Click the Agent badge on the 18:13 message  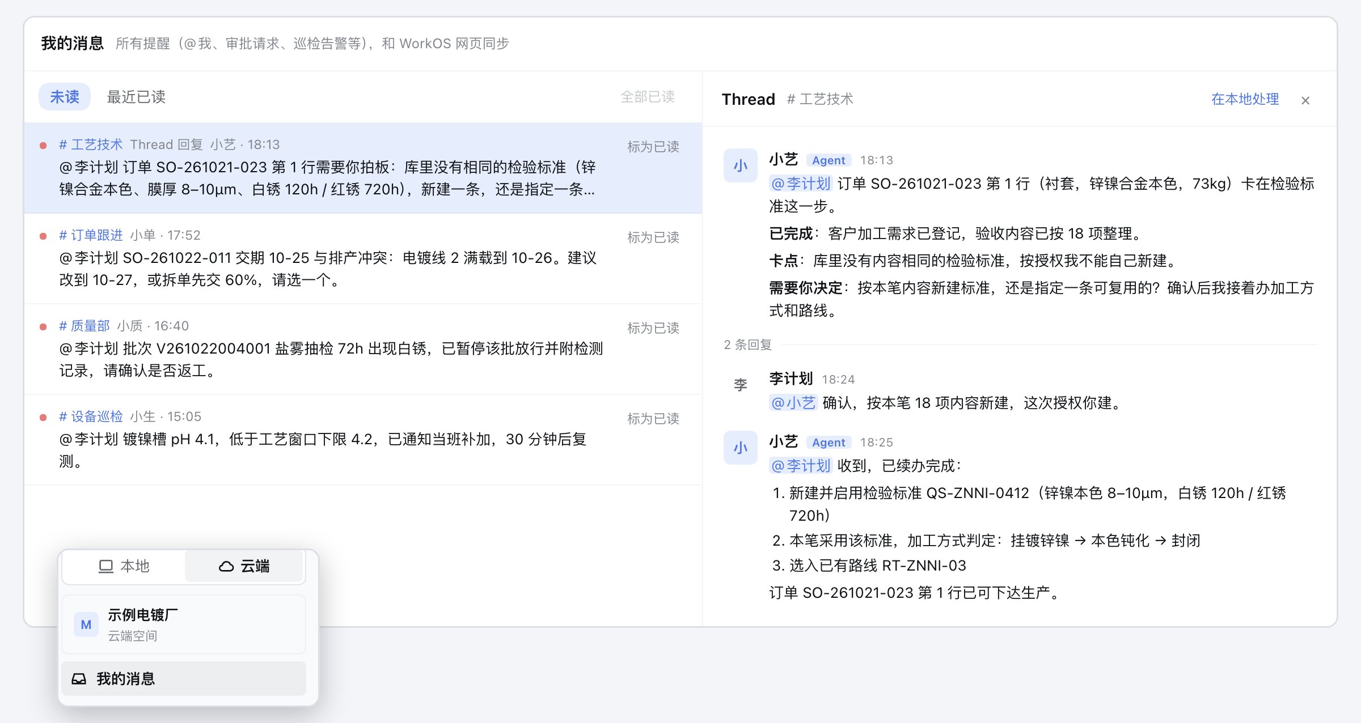coord(829,160)
